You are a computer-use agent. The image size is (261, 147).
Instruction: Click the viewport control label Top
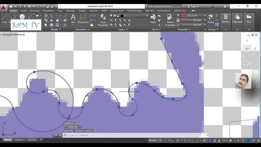[6, 35]
